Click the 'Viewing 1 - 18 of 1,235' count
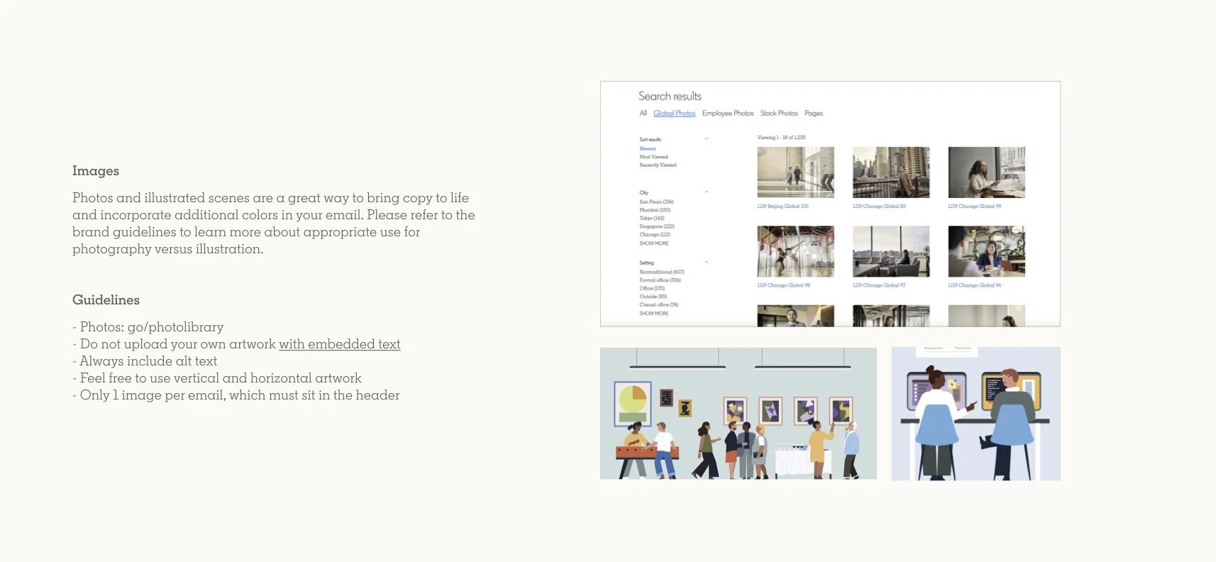1216x562 pixels. 781,138
